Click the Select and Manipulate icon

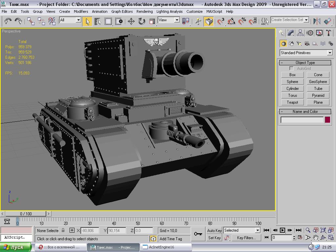198,21
